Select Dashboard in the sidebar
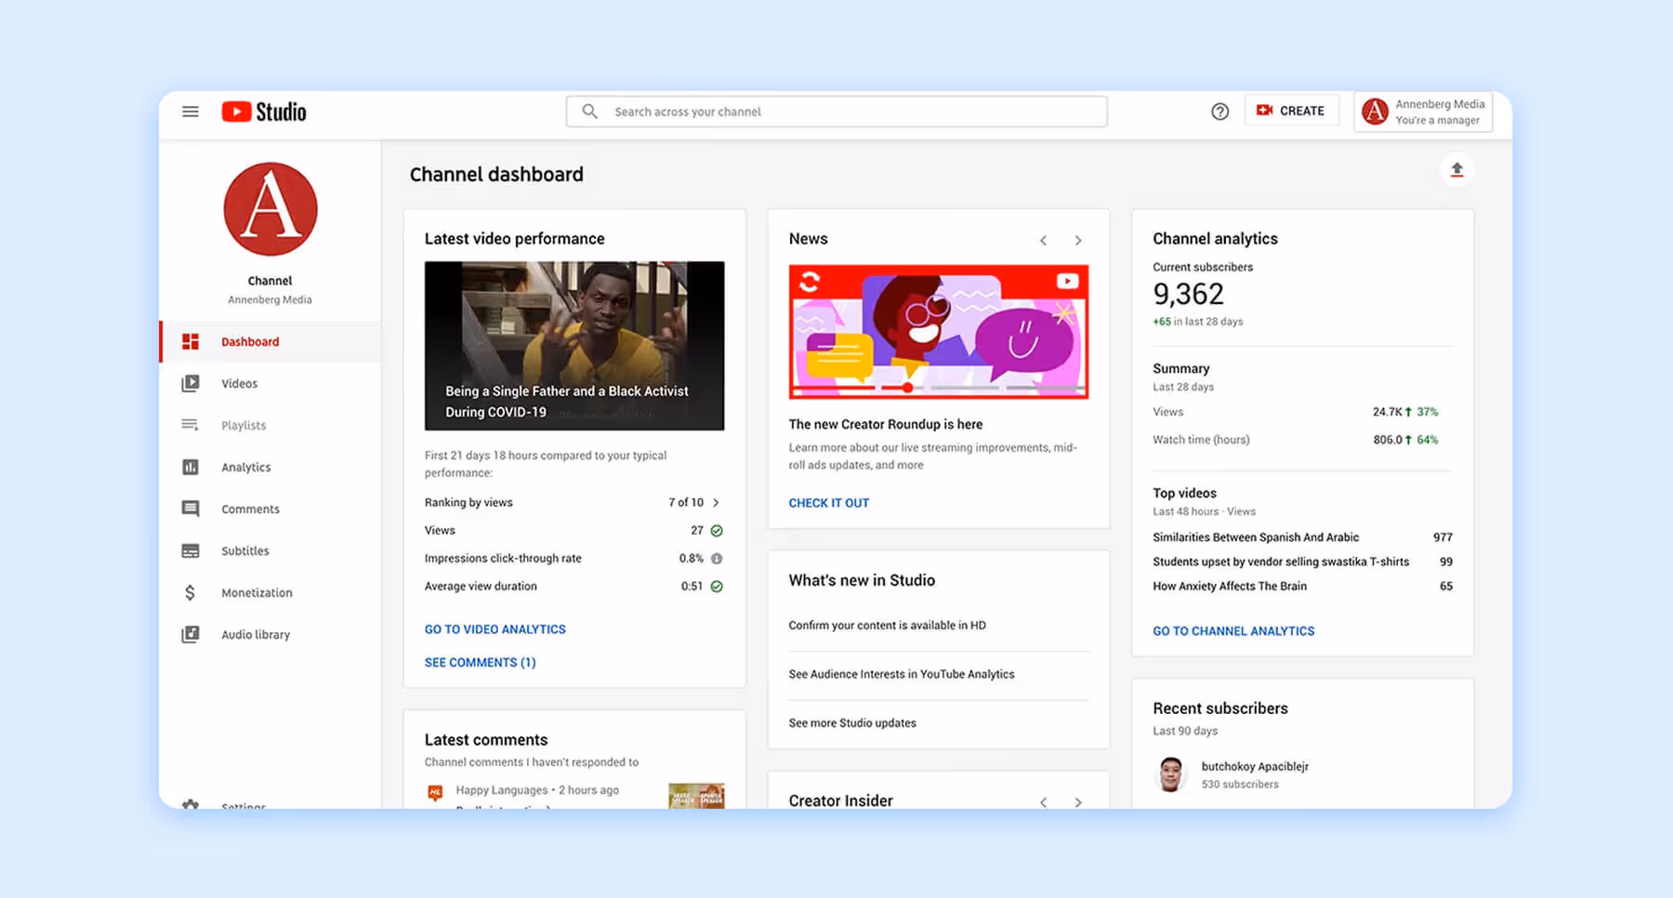This screenshot has width=1673, height=898. point(249,341)
